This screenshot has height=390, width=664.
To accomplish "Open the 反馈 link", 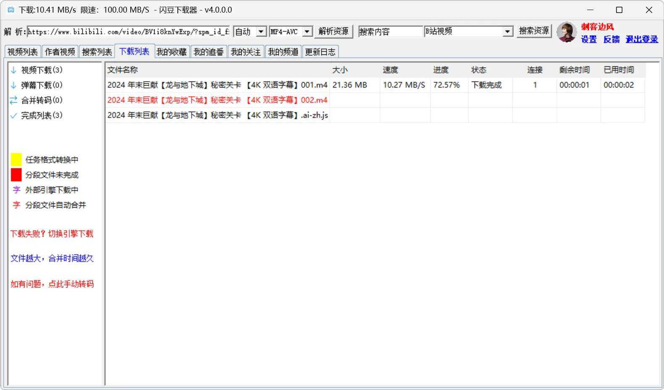I will (x=611, y=39).
